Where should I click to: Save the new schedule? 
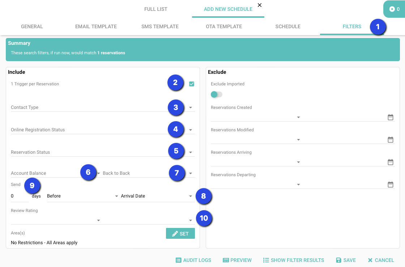pyautogui.click(x=346, y=260)
